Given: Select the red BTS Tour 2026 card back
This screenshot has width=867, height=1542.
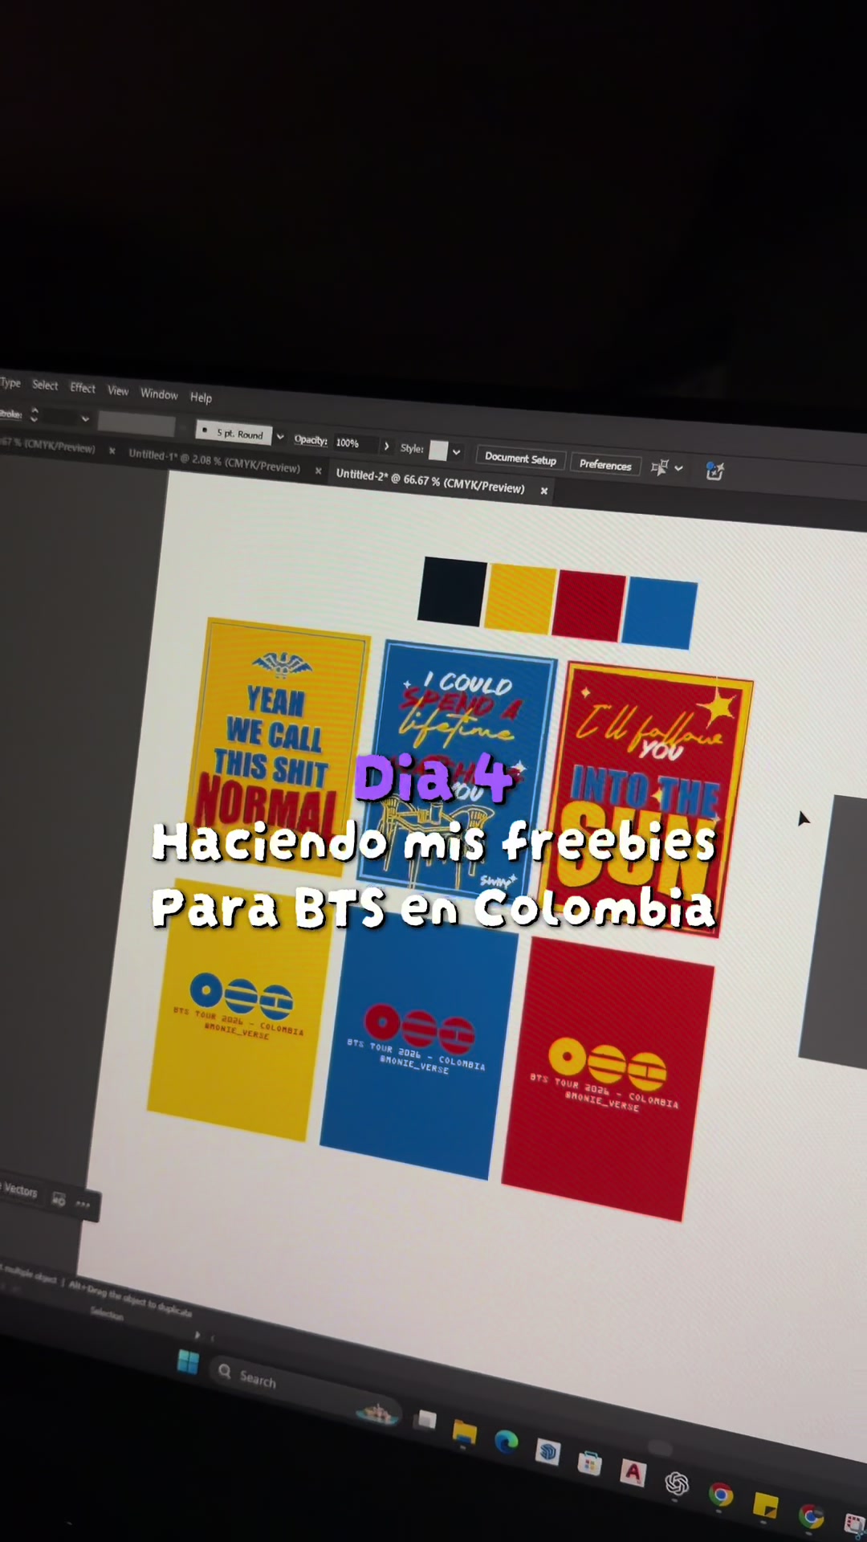Looking at the screenshot, I should point(609,1080).
